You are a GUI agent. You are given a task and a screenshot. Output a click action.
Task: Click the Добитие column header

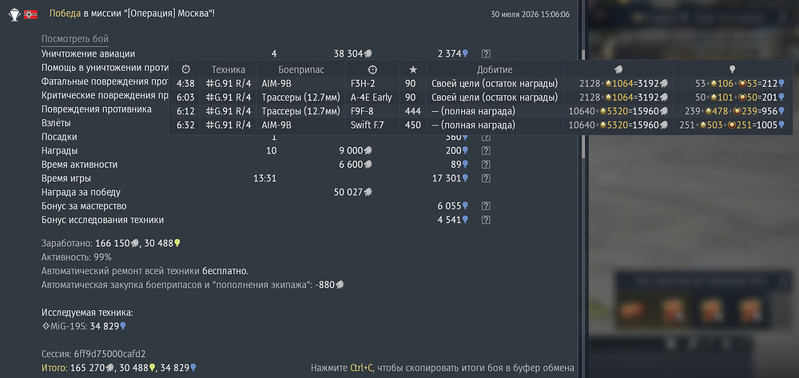coord(495,70)
